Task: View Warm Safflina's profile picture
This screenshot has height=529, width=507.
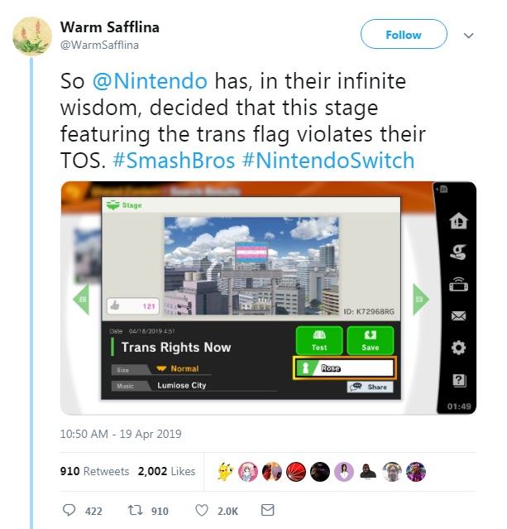Action: pyautogui.click(x=32, y=36)
